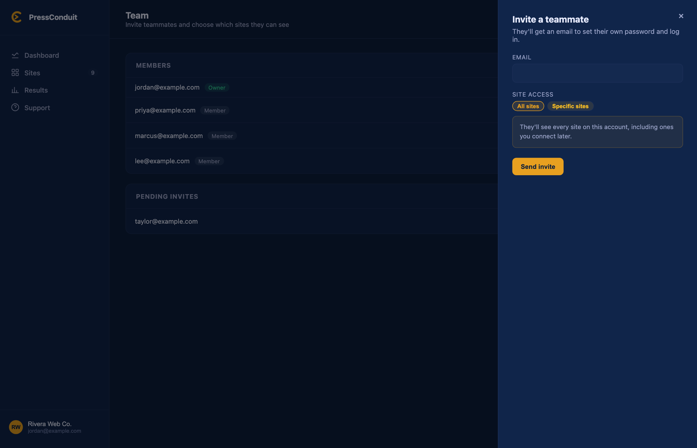Click the Member badge next to lee@example.com

click(209, 161)
